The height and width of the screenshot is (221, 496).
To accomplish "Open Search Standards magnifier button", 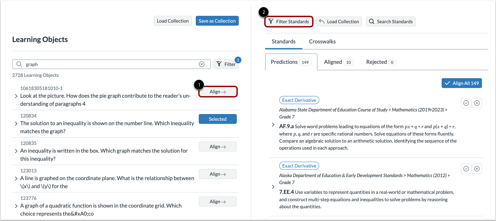I will (x=391, y=21).
